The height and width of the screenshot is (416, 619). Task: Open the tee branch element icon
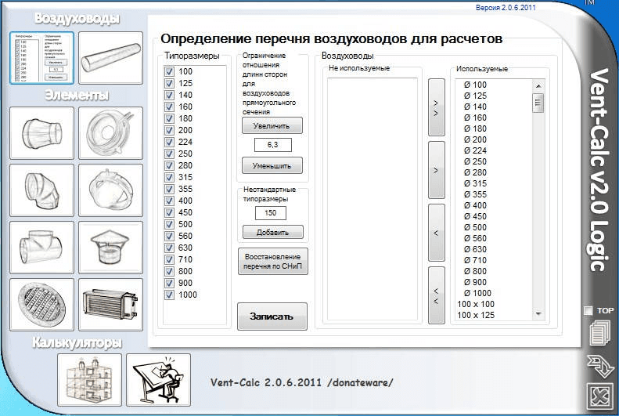[41, 248]
